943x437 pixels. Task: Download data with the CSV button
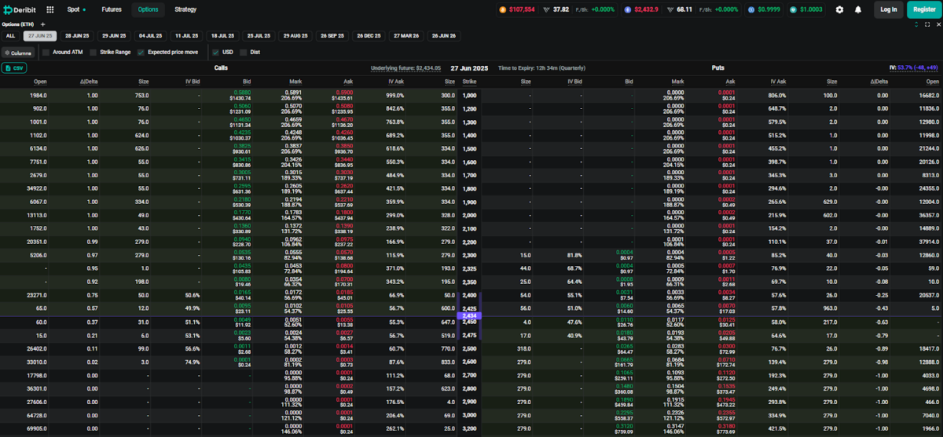15,68
